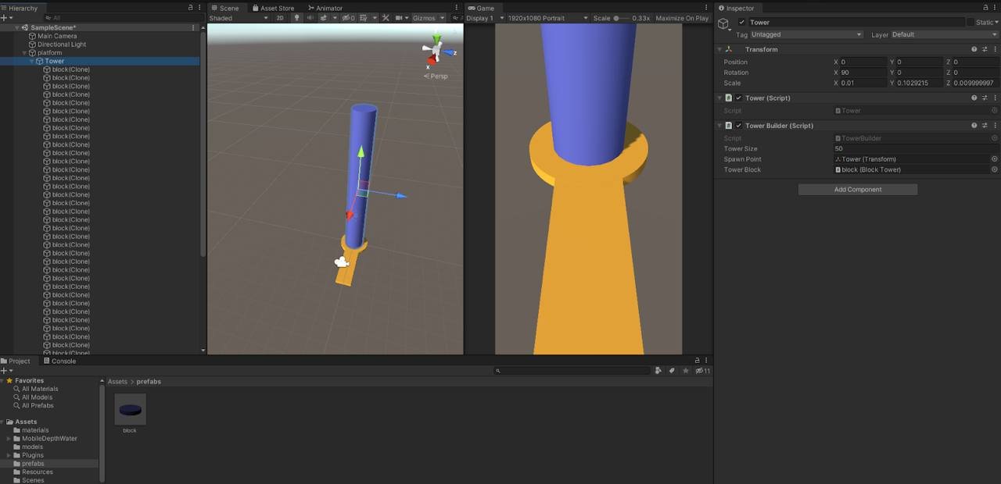
Task: Toggle Tower object active checkbox
Action: coord(741,23)
